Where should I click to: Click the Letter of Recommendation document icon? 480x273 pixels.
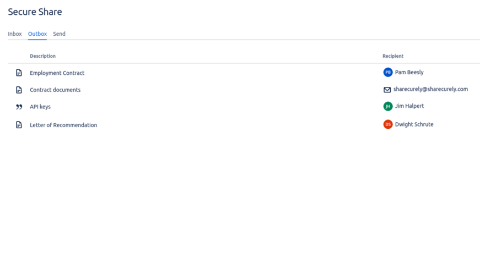coord(19,125)
